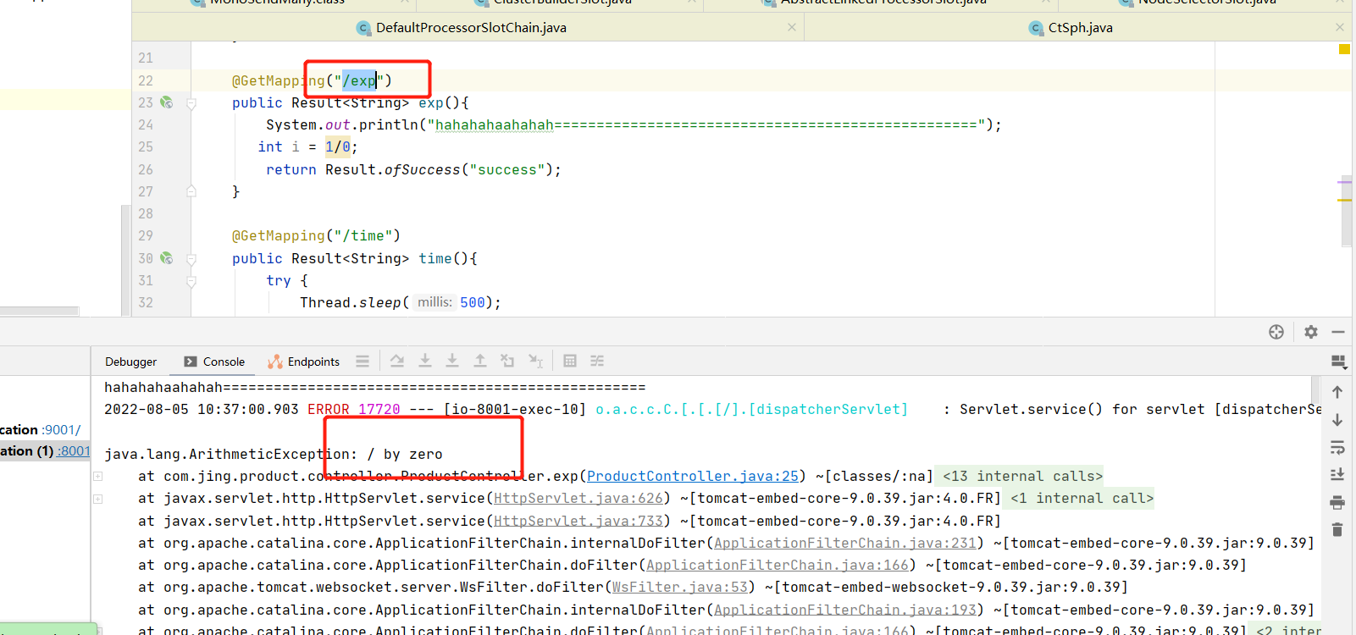Open the :8001 port link in the Services panel
The width and height of the screenshot is (1356, 635).
click(x=73, y=450)
